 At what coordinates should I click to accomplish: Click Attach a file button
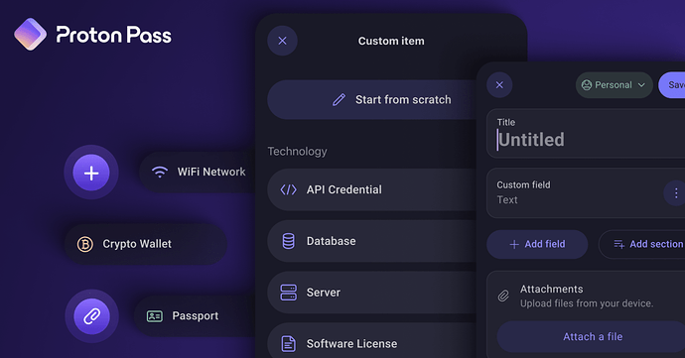[x=592, y=336]
